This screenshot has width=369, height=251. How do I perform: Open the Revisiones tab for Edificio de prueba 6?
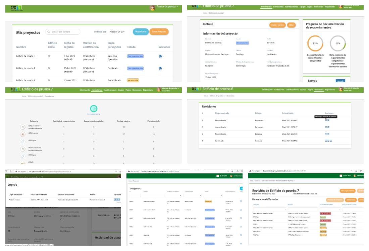pyautogui.click(x=319, y=90)
